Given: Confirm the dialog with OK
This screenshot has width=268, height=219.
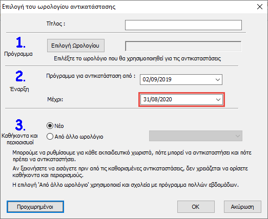Looking at the screenshot, I should pos(196,207).
